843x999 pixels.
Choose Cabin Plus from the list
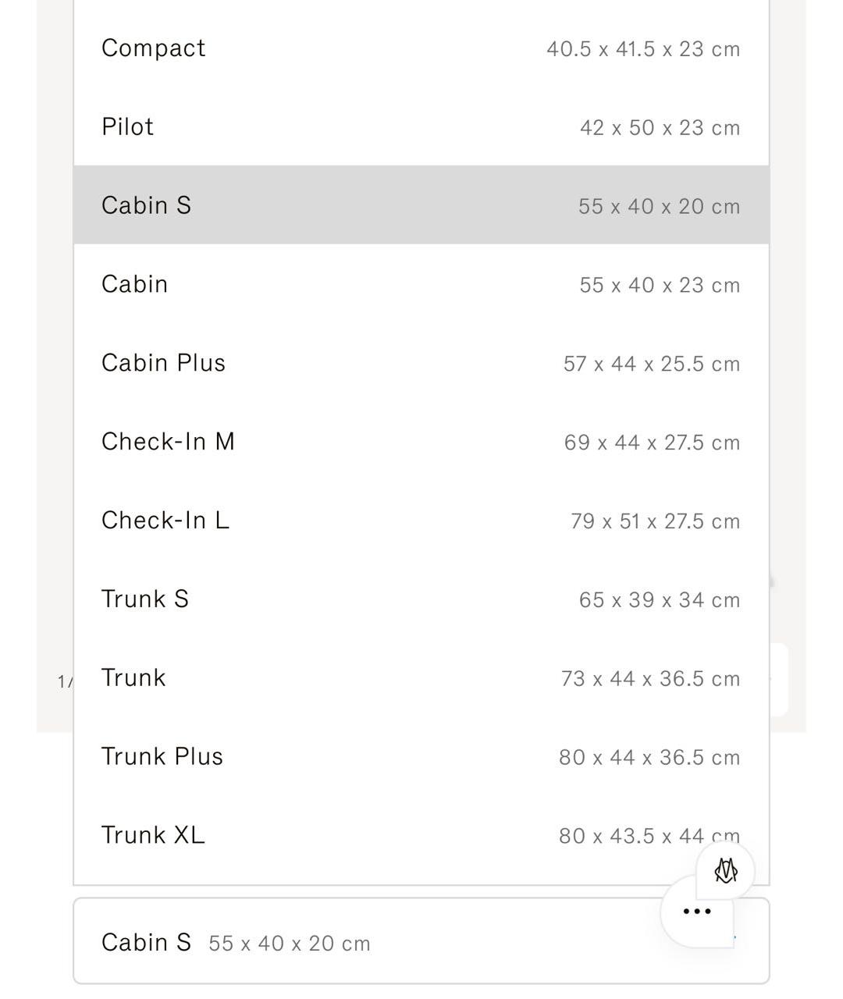164,363
